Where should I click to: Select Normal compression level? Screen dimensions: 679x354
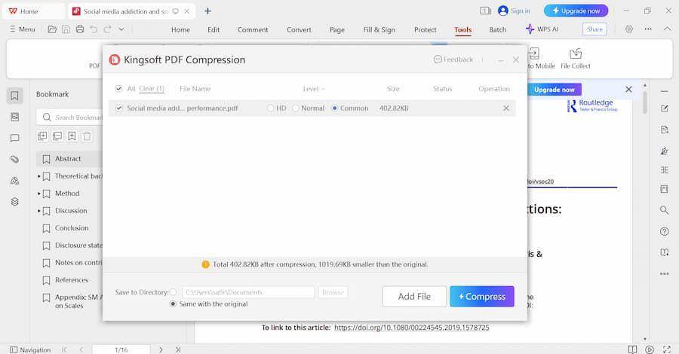[296, 108]
